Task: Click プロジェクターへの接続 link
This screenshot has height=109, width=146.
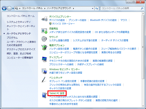Action: coord(61,64)
